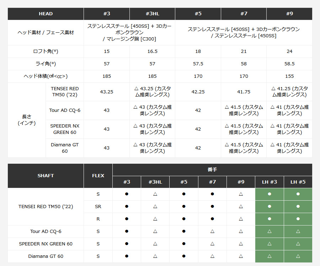
Task: Click the loft value 16.5
Action: [152, 51]
